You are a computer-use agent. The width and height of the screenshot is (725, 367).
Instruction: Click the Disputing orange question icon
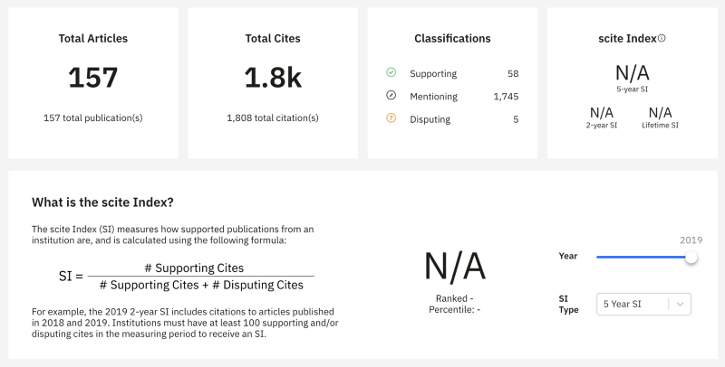[391, 118]
